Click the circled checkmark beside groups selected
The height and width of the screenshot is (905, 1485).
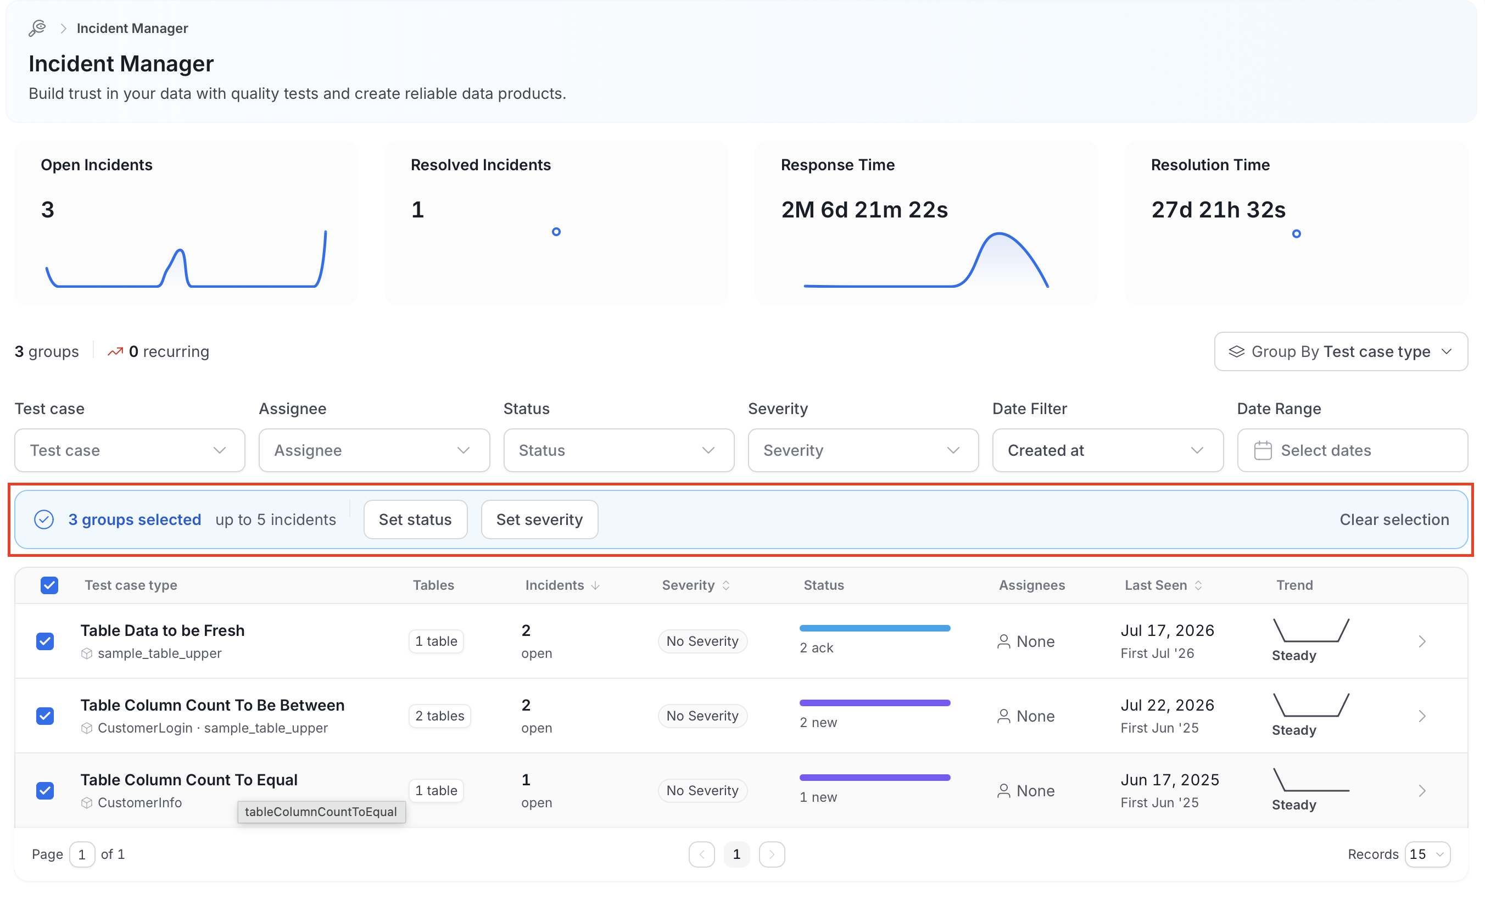pyautogui.click(x=44, y=519)
